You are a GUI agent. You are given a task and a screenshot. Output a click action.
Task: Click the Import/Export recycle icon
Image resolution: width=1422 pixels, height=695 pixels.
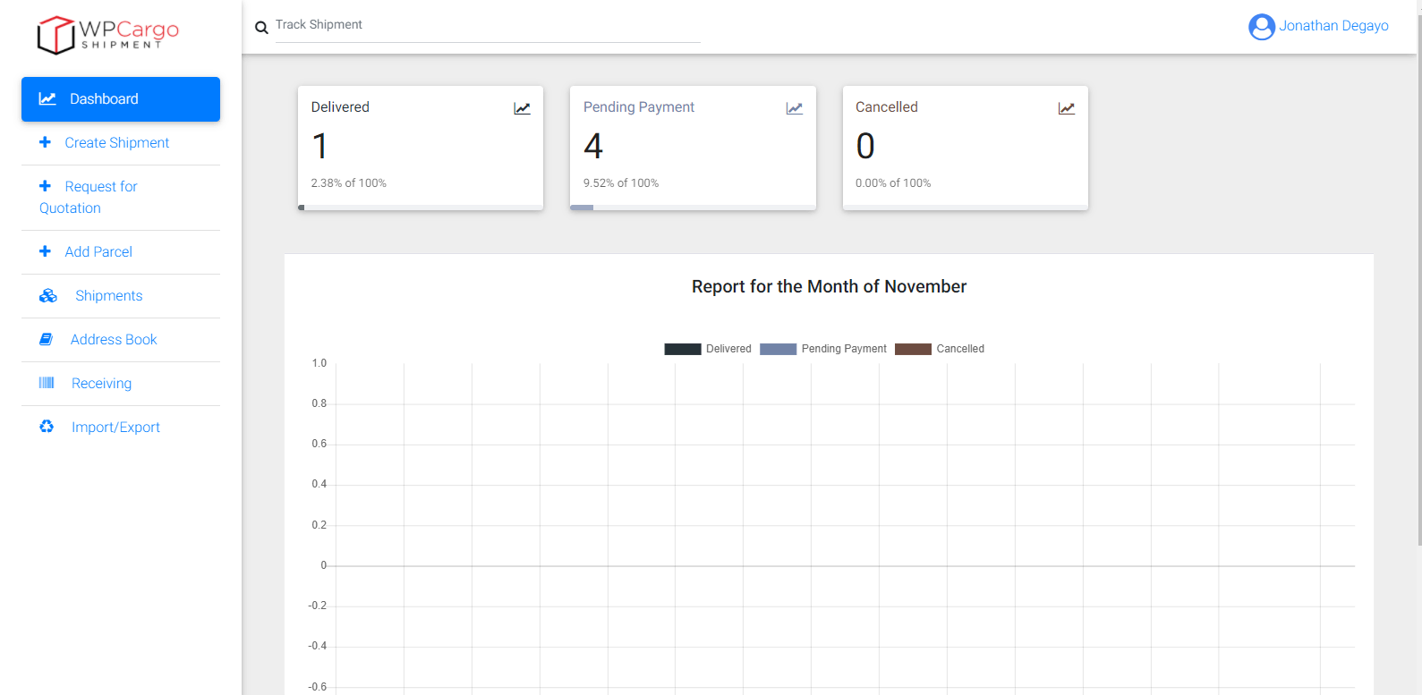(47, 428)
